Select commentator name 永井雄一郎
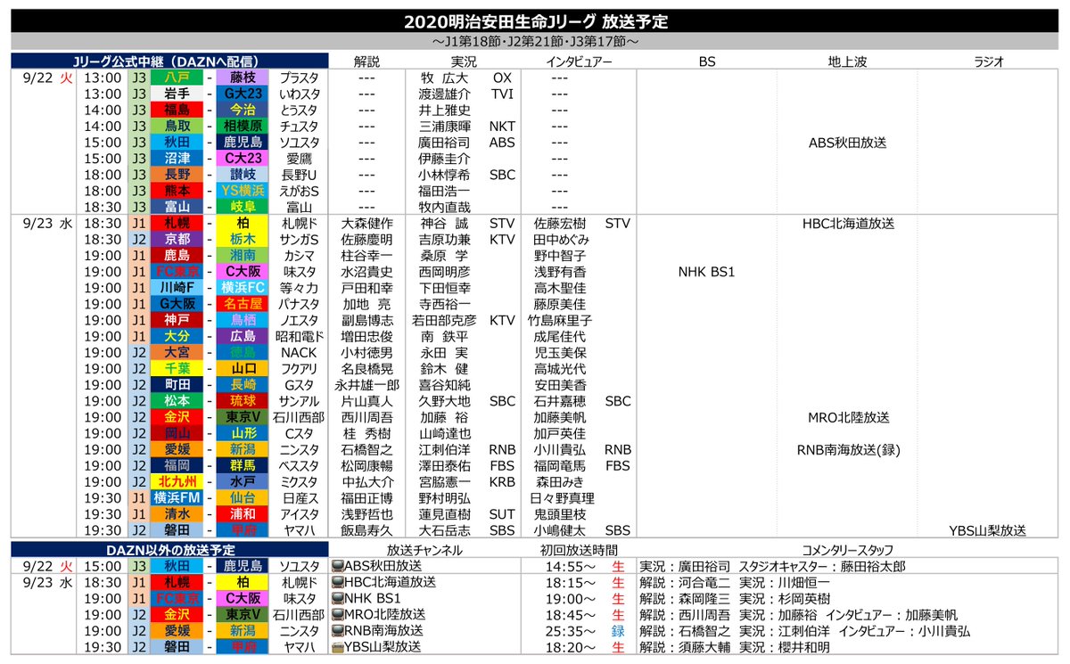The height and width of the screenshot is (664, 1070). click(366, 384)
